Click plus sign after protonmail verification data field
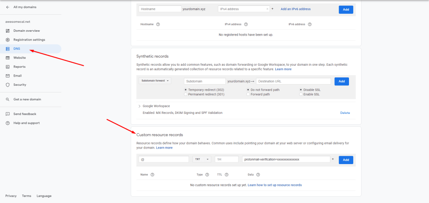Screen dimensions: 429x203 [333, 159]
